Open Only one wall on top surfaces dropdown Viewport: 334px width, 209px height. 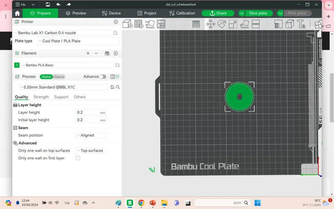click(91, 150)
